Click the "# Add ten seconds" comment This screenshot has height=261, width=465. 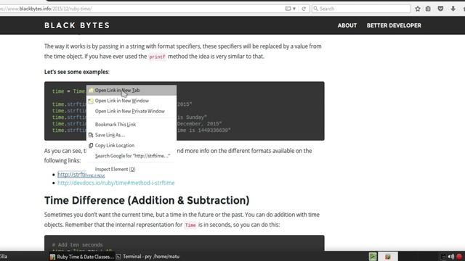(x=78, y=245)
